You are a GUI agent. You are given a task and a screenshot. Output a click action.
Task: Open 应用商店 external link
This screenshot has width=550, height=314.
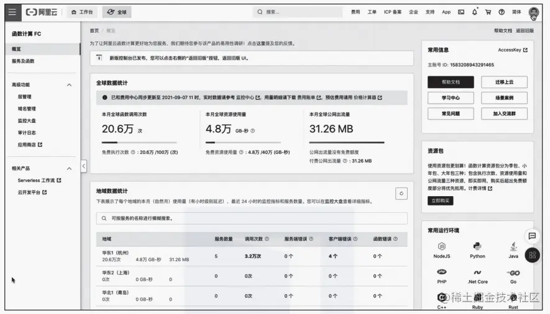click(30, 145)
